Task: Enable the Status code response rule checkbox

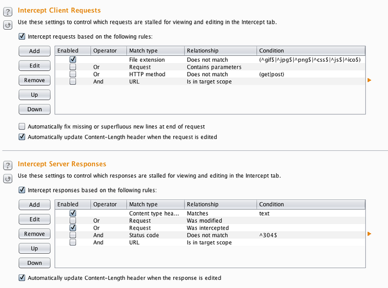Action: 73,235
